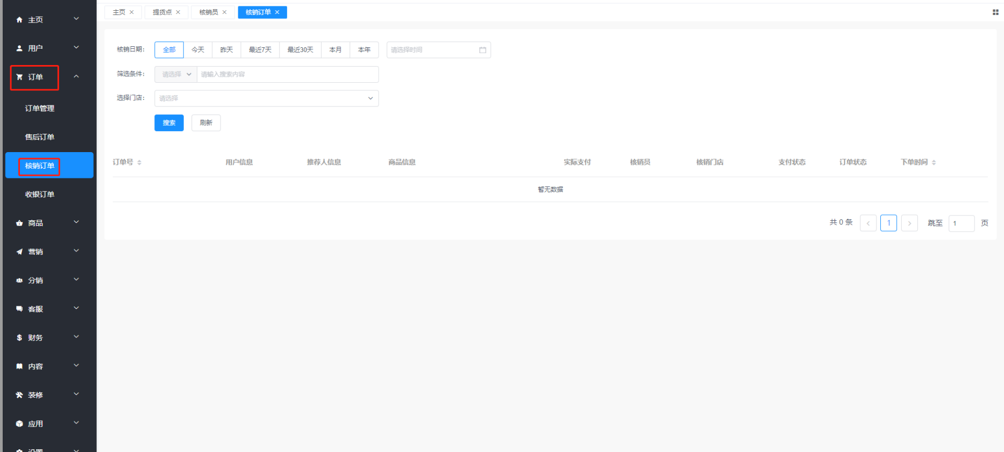Open the 选择门店 store dropdown
This screenshot has height=452, width=1004.
266,98
